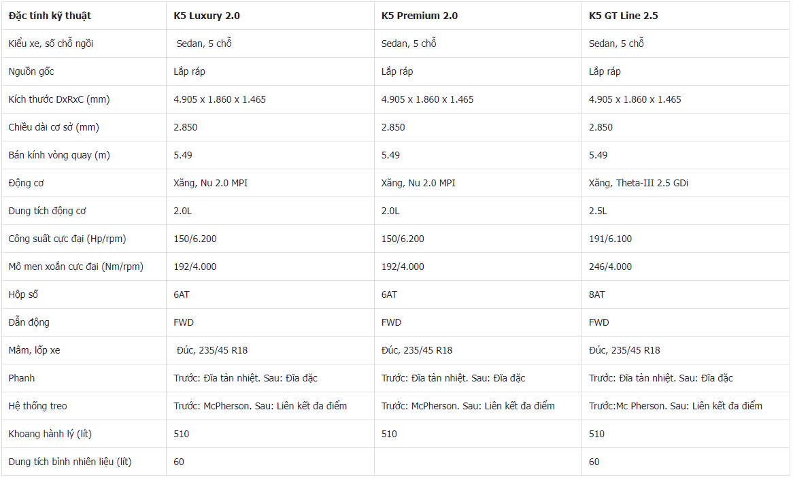Select the 8AT gearbox cell

pyautogui.click(x=686, y=294)
